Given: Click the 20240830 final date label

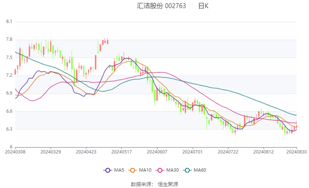Looking at the screenshot, I should (x=296, y=152).
